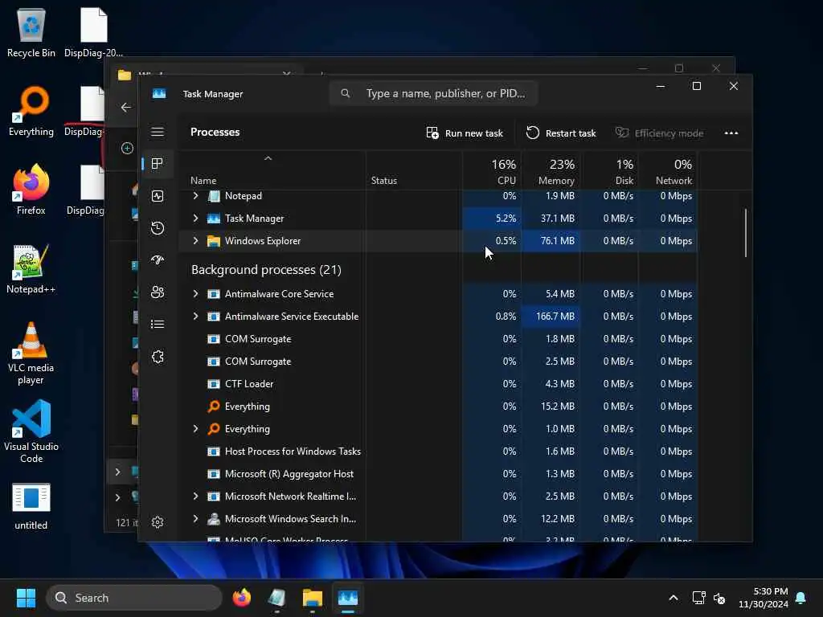Image resolution: width=823 pixels, height=617 pixels.
Task: Select the Visual Studio Code desktop shortcut
Action: (x=31, y=431)
